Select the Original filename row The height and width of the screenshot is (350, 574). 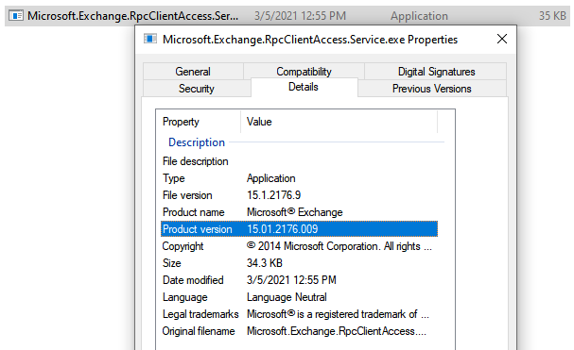(x=299, y=331)
